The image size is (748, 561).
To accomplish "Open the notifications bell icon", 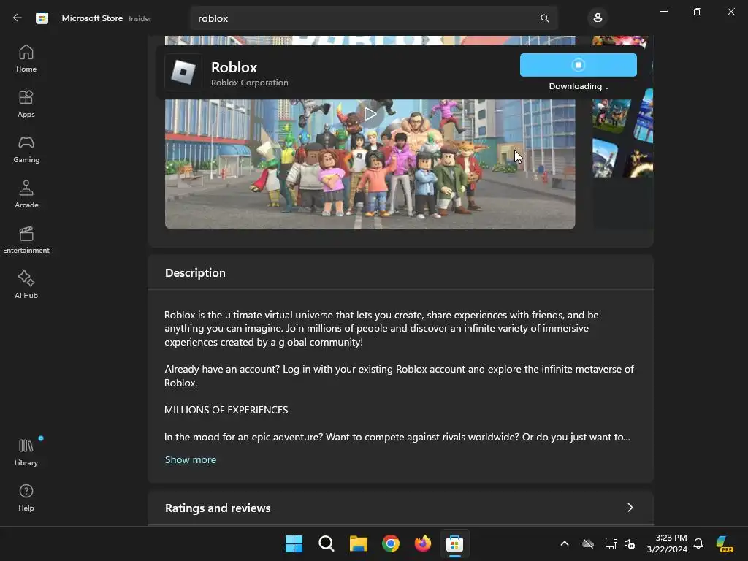I will coord(698,543).
